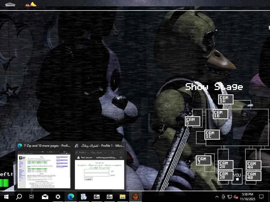Switch to the Profile 1 parsiblog window preview
The image size is (270, 202).
point(99,166)
